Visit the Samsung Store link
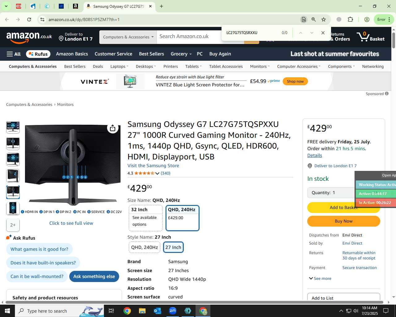396x317 pixels. 153,166
